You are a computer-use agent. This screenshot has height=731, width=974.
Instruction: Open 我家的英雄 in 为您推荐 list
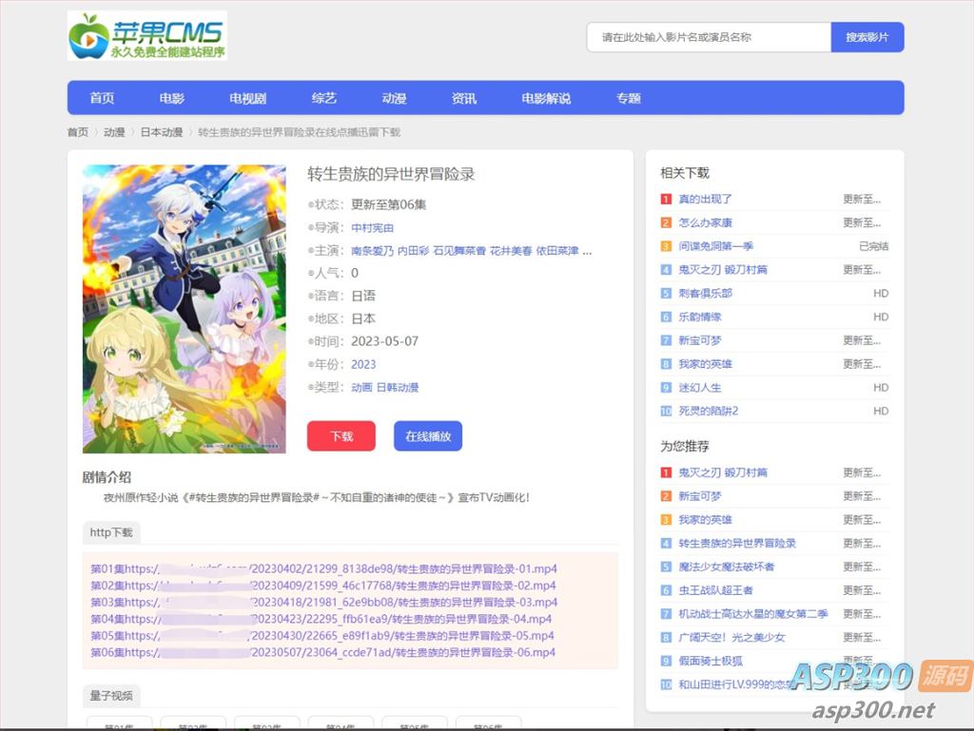pos(705,519)
